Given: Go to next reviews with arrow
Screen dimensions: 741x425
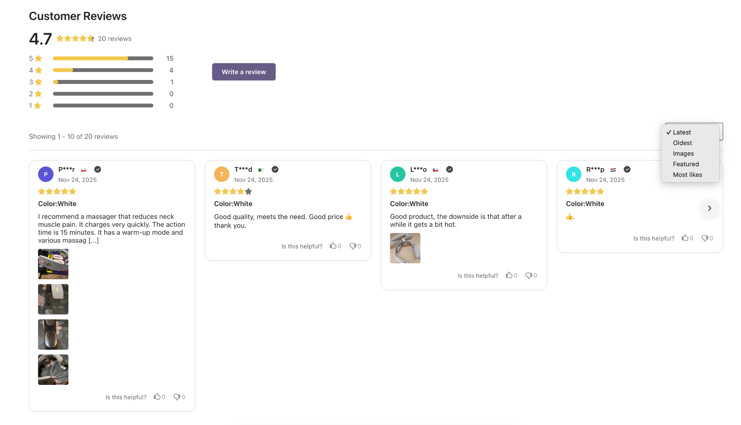Looking at the screenshot, I should click(710, 208).
